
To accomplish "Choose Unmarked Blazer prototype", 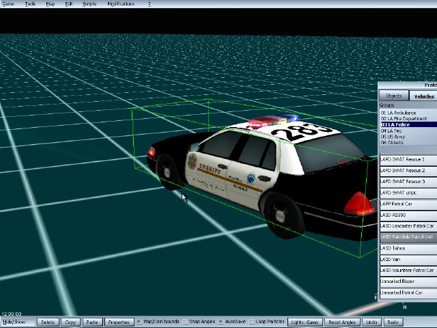I will [408, 282].
